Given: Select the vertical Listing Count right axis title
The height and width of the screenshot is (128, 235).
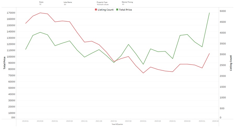Looking at the screenshot, I should (x=231, y=63).
